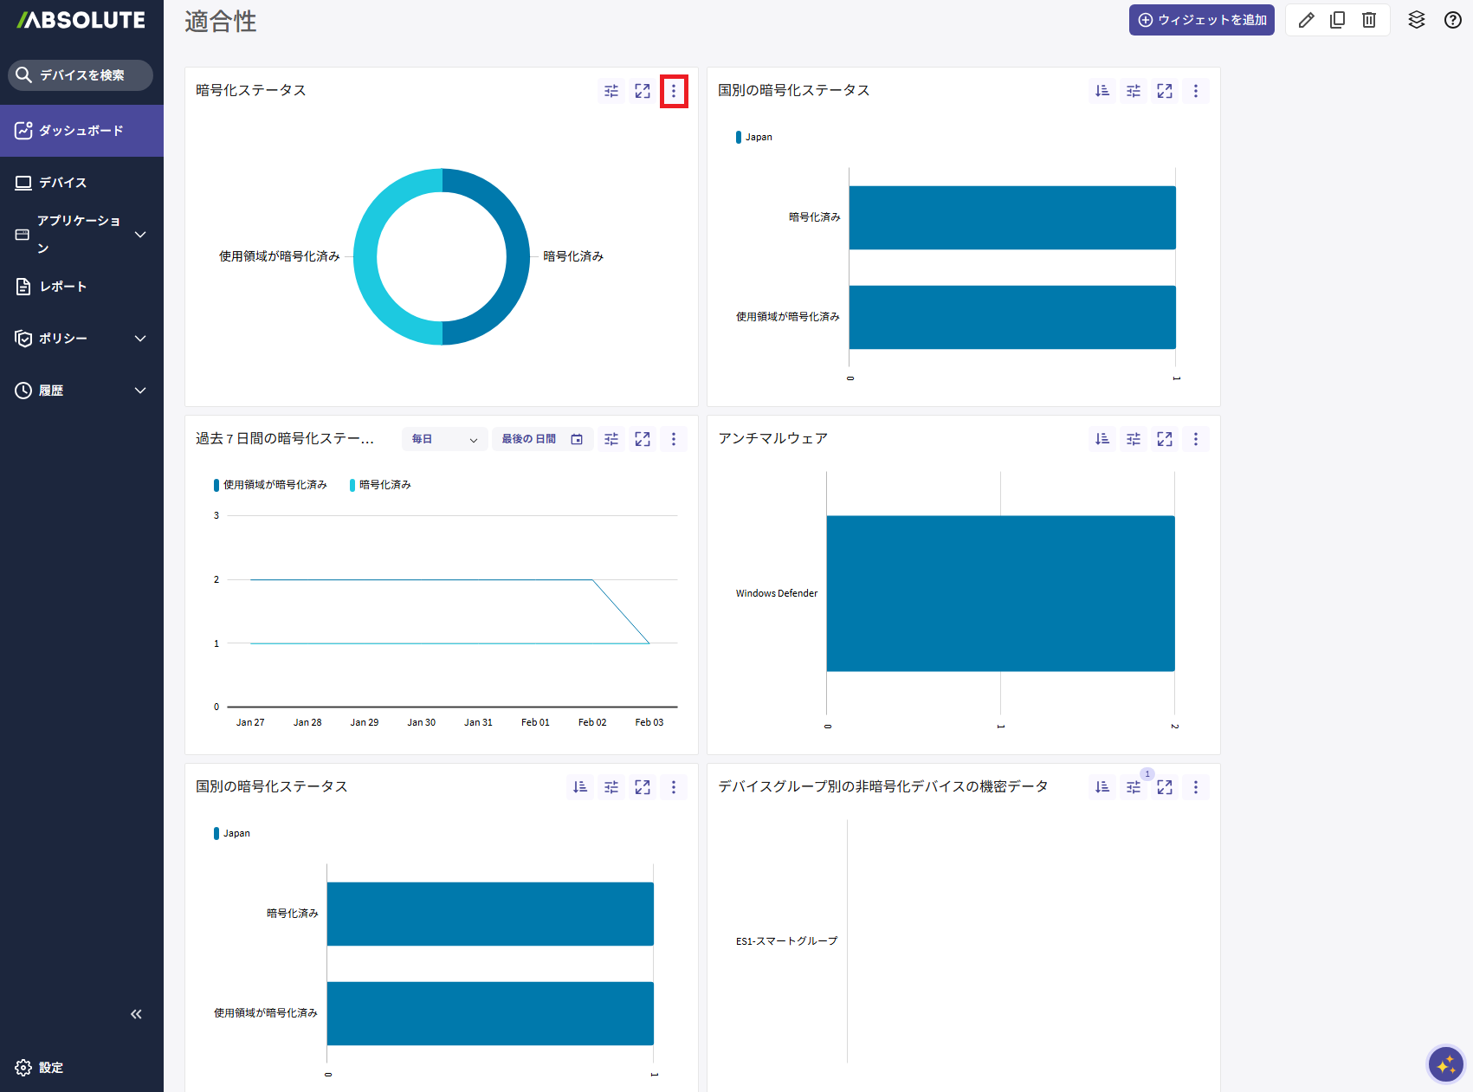
Task: Go to デバイス in the sidebar
Action: tap(62, 183)
